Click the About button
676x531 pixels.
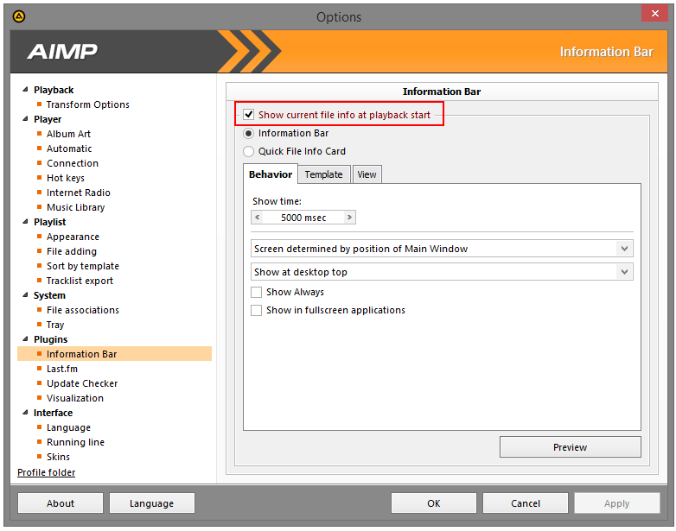pyautogui.click(x=61, y=503)
